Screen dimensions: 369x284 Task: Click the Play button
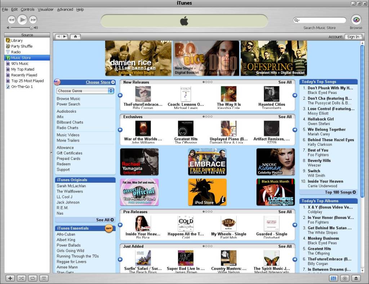click(x=22, y=19)
